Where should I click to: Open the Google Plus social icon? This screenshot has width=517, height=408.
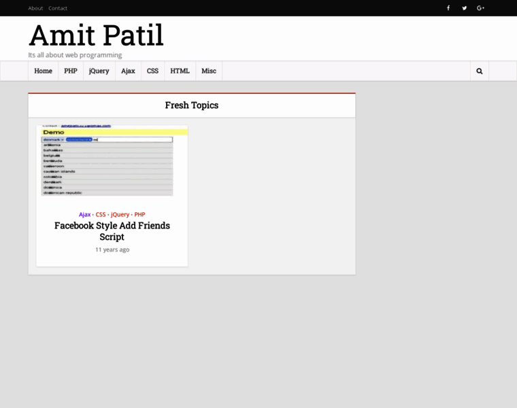tap(480, 8)
